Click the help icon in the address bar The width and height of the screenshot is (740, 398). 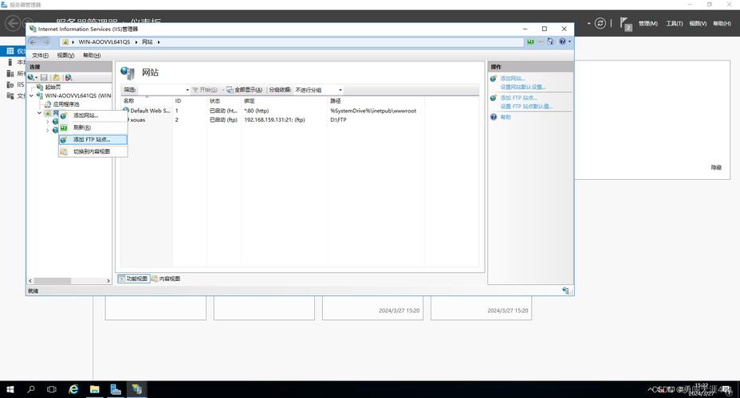pyautogui.click(x=562, y=41)
